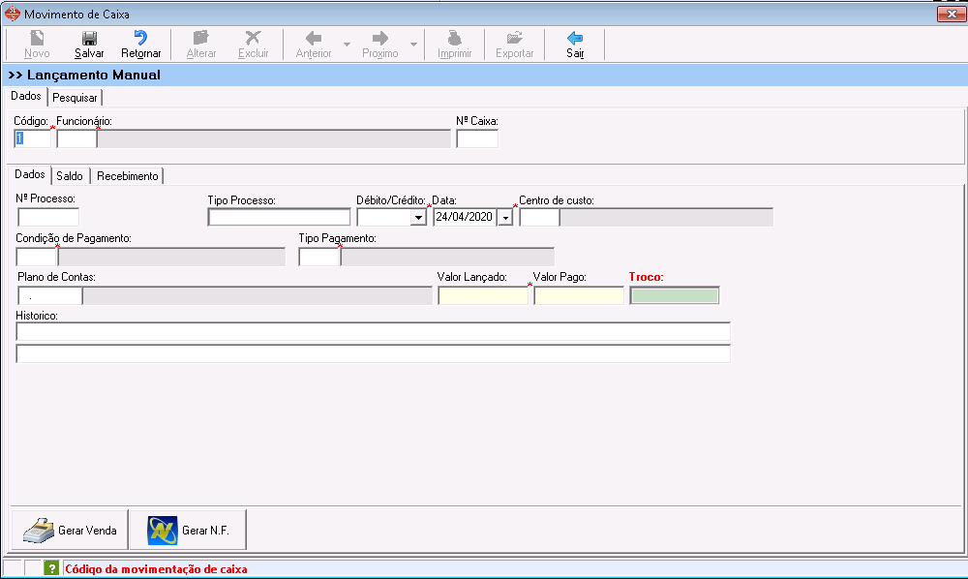Click the Plano de Contas code field
Screen dimensions: 968x579
(x=50, y=295)
